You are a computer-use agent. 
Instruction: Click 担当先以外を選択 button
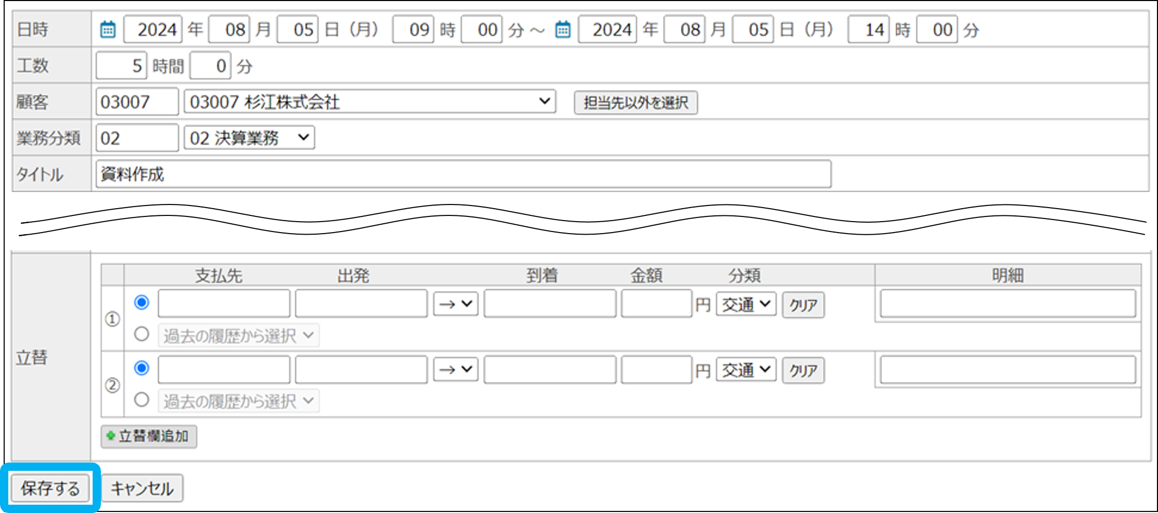(636, 102)
